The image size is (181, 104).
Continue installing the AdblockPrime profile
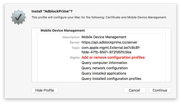click(x=160, y=90)
